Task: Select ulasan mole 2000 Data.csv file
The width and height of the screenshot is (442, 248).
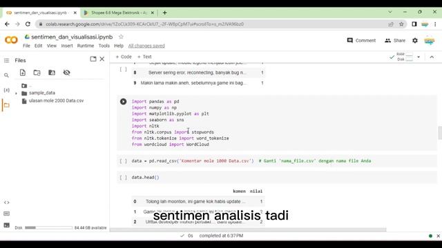Action: pyautogui.click(x=56, y=101)
